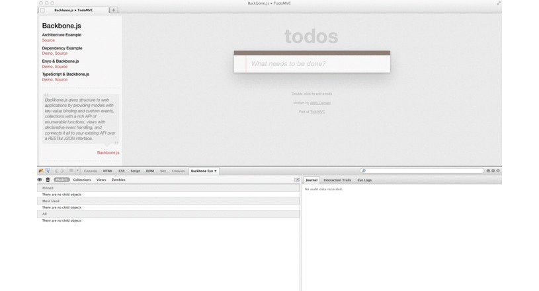Screen dimensions: 539x291
Task: Open Source link under TypeScript & Backbone.js
Action: click(62, 80)
